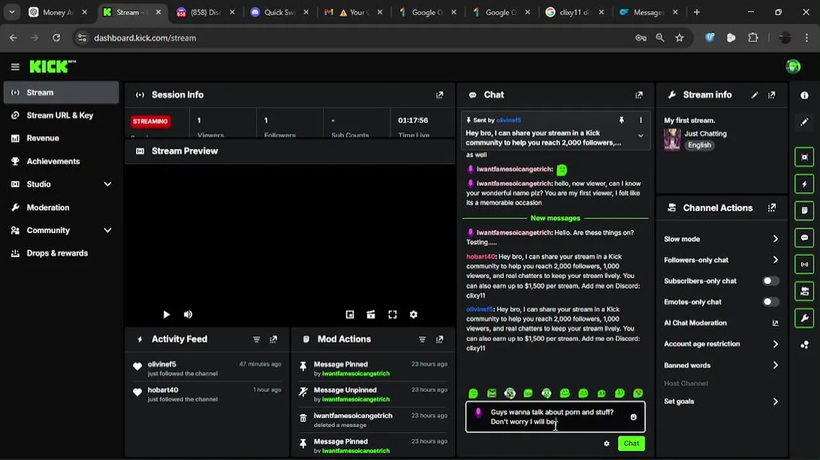Image resolution: width=820 pixels, height=460 pixels.
Task: Pop out the Mod Actions panel
Action: (439, 339)
